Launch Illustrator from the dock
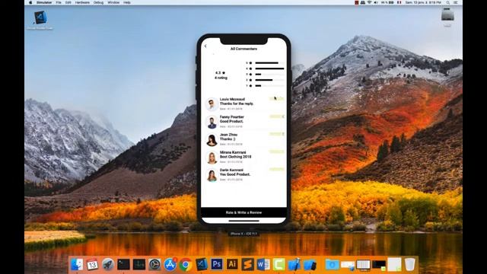 pyautogui.click(x=232, y=264)
